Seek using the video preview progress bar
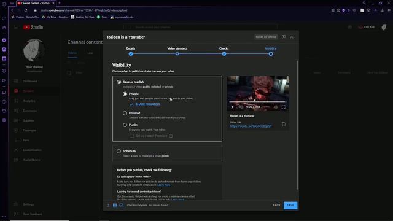The height and width of the screenshot is (221, 393). click(x=258, y=101)
